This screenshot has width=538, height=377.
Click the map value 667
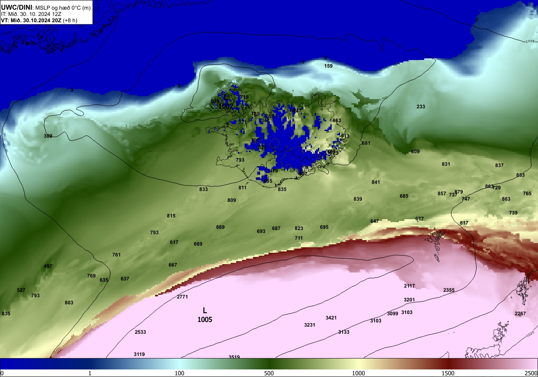[x=173, y=265]
